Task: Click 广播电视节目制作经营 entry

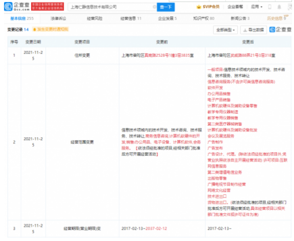Action: 226,184
